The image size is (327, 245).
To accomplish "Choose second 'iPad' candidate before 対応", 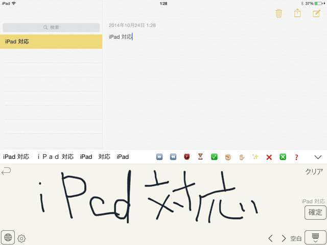I will (86, 157).
